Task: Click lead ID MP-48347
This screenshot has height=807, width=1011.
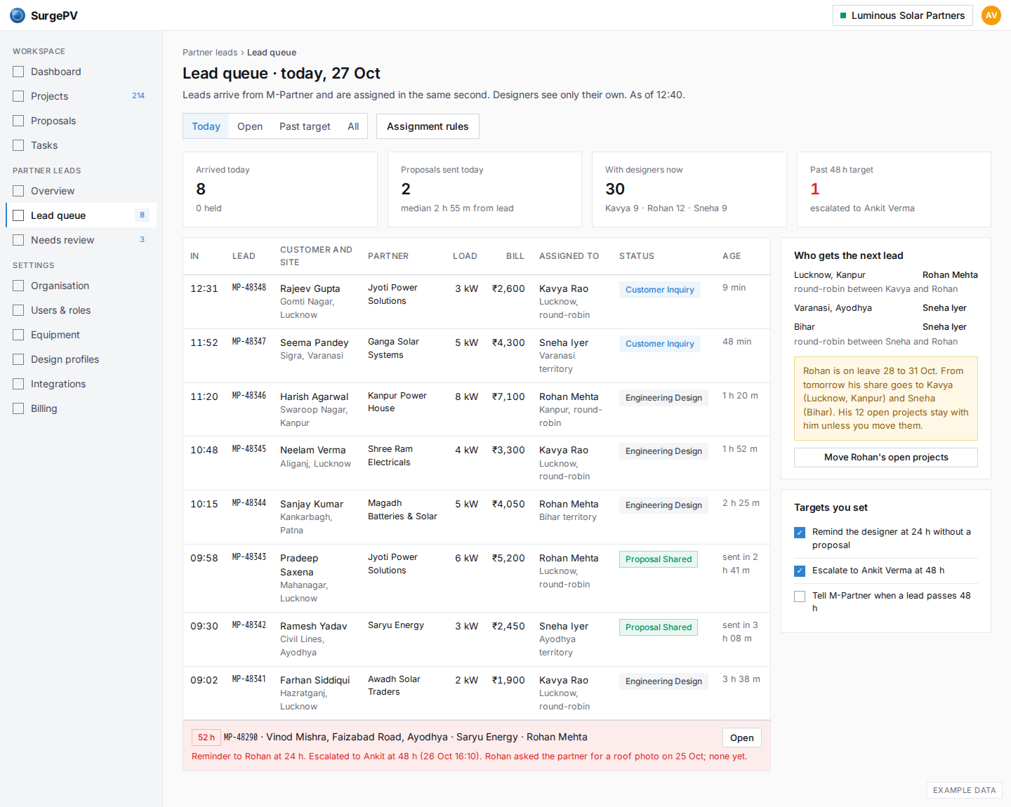Action: (249, 342)
